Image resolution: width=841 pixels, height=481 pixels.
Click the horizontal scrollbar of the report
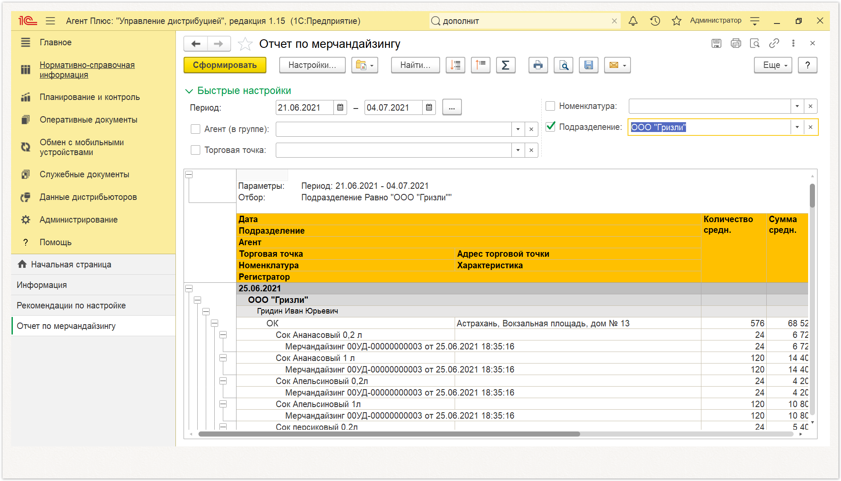pyautogui.click(x=389, y=434)
